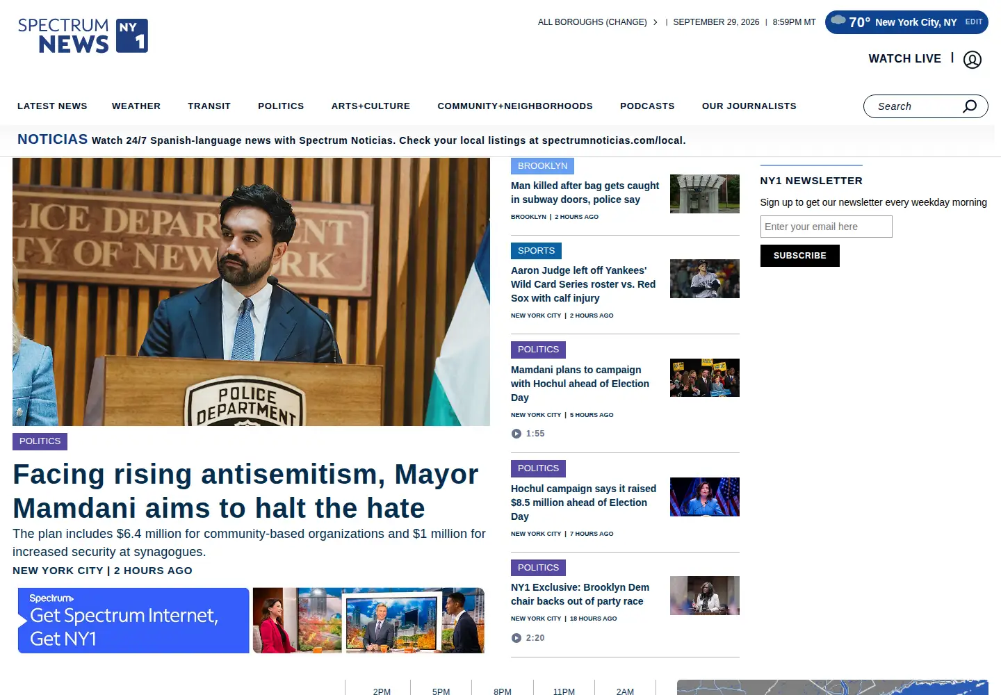Click the Politics tag under lead photo

(x=40, y=441)
